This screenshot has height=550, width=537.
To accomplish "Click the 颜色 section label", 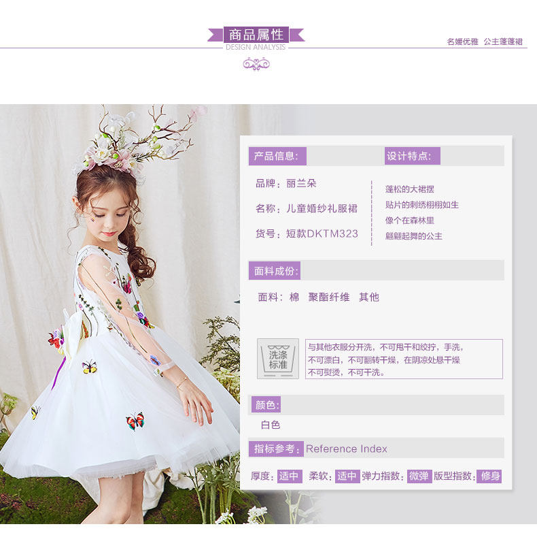I will coord(266,405).
